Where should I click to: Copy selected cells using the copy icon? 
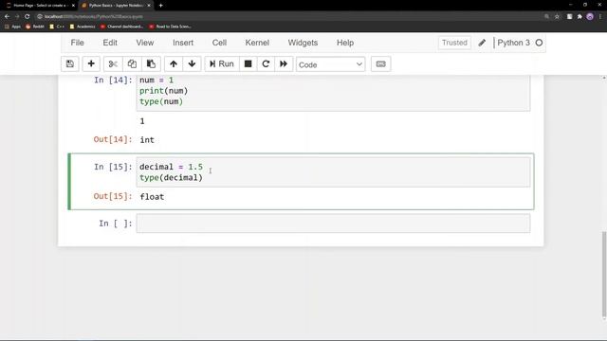coord(132,64)
